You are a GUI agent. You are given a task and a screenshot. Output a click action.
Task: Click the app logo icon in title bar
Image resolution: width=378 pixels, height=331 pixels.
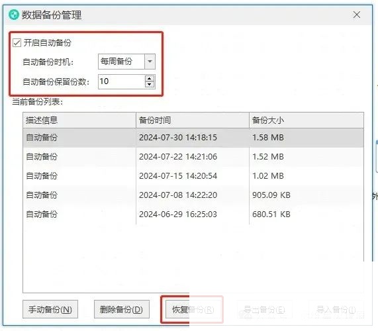[x=13, y=15]
